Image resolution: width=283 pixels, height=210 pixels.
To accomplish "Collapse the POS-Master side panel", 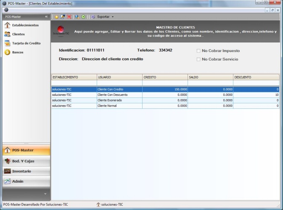I will (x=46, y=16).
